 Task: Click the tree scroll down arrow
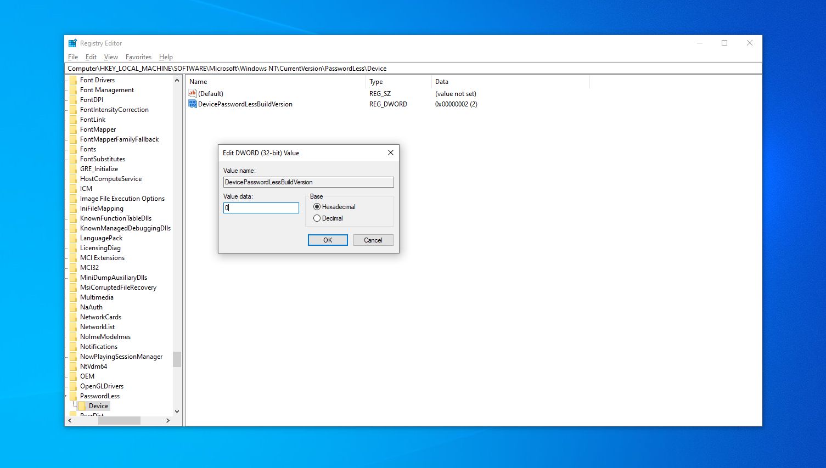coord(177,411)
